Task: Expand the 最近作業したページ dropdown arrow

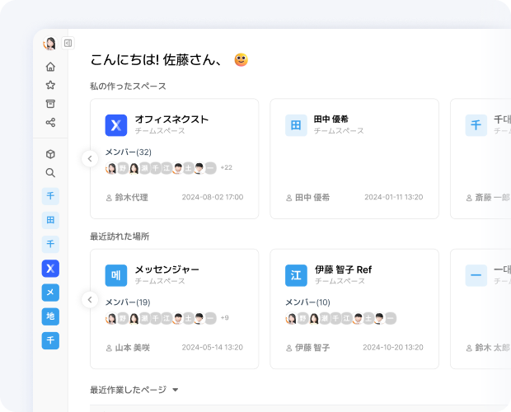Action: tap(175, 390)
